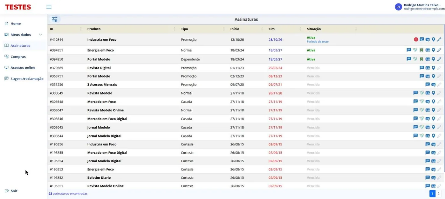Click the 'Período de teste' label on row #410344
The height and width of the screenshot is (199, 445).
(318, 42)
